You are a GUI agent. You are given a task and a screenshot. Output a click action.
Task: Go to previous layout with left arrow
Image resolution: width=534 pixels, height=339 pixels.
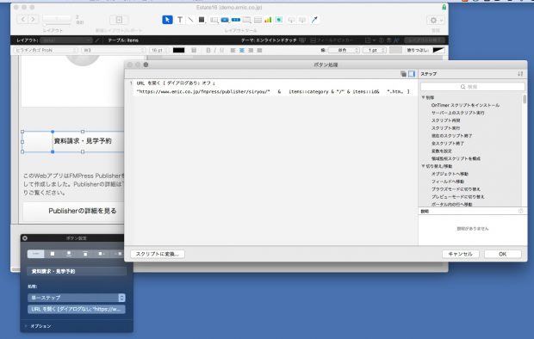(x=22, y=20)
